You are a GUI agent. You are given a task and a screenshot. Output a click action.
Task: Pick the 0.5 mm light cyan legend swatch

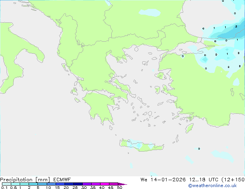click(15, 184)
